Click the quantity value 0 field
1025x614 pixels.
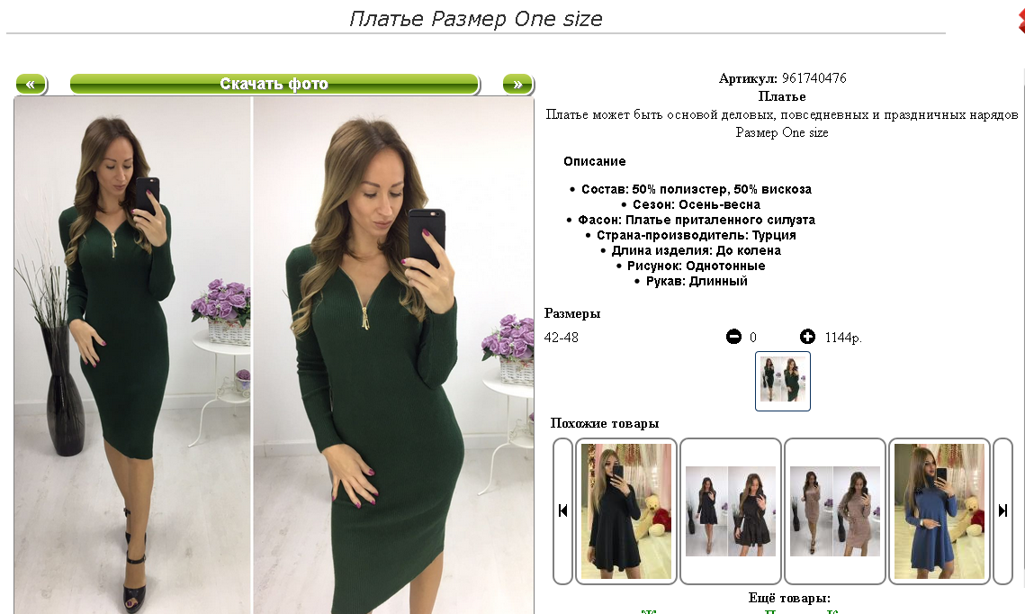pos(753,338)
